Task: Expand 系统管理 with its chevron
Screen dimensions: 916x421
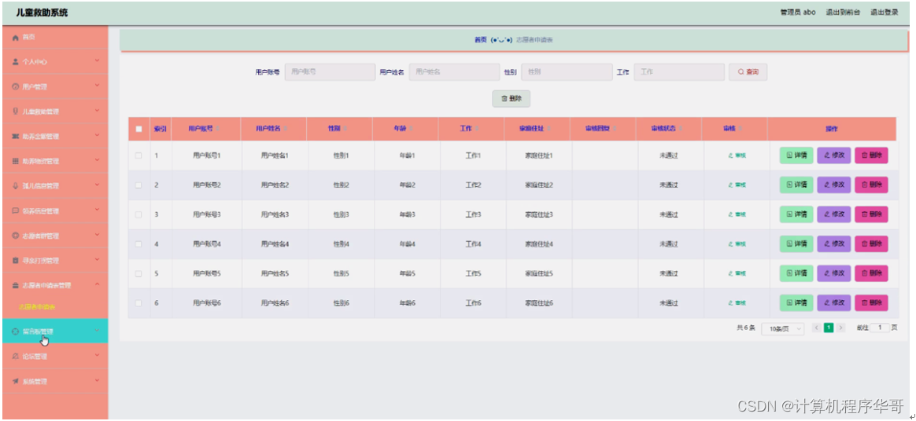Action: click(97, 381)
